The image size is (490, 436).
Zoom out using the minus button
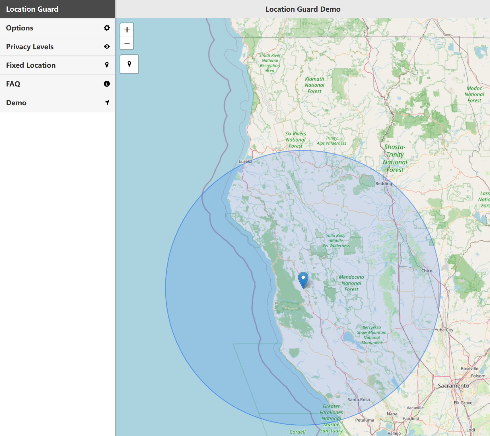click(127, 43)
